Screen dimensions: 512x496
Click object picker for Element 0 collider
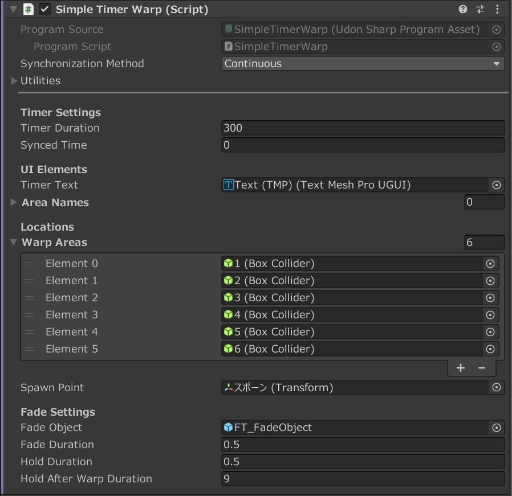490,264
